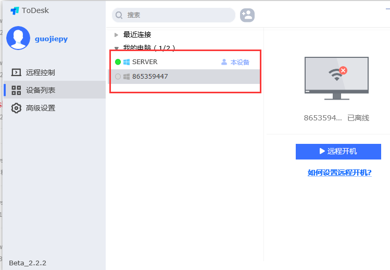The width and height of the screenshot is (390, 270).
Task: Click the 最近连接 group label
Action: (x=137, y=34)
